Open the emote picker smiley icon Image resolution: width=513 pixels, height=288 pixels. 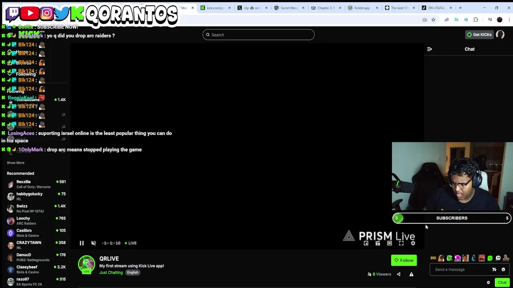(x=503, y=270)
